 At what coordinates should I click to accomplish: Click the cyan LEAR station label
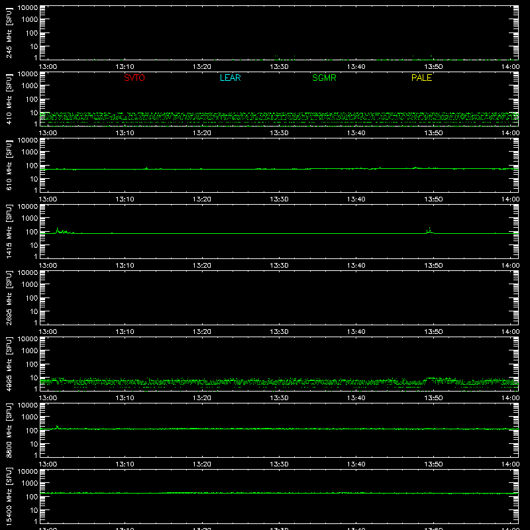click(230, 78)
